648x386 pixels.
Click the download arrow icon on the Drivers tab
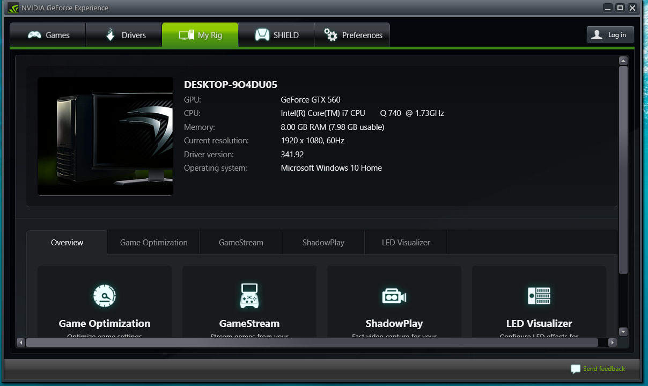point(111,35)
